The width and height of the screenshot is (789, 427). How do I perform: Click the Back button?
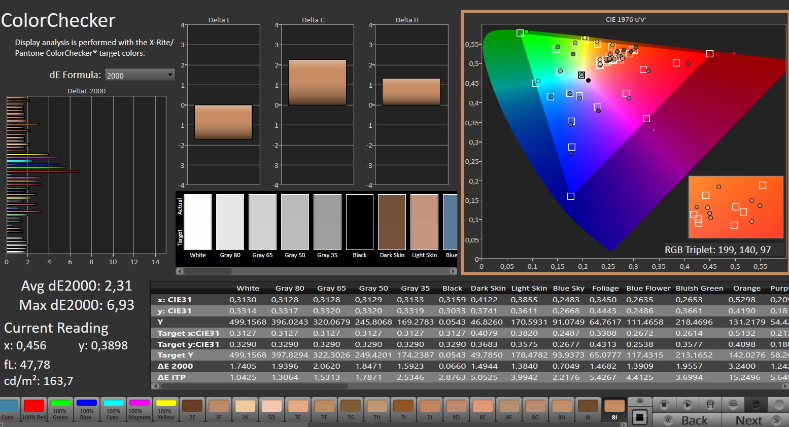687,420
